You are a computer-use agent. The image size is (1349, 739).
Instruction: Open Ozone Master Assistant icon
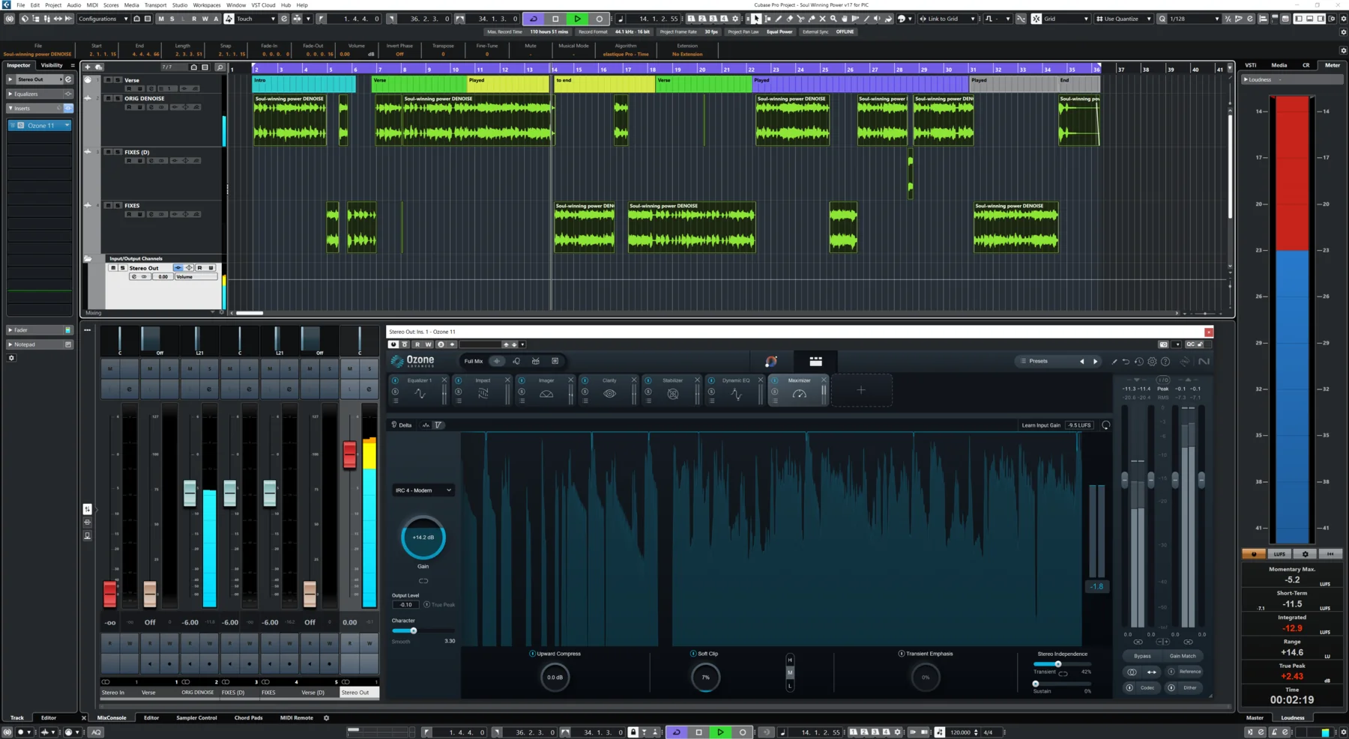(x=771, y=362)
